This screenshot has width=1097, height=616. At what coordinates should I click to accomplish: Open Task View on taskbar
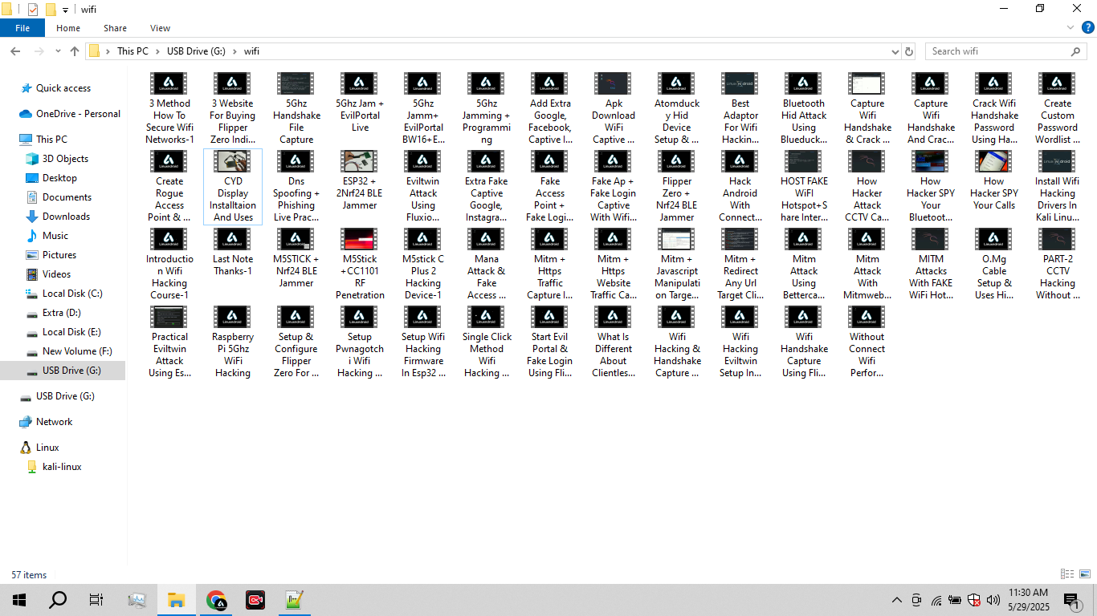pos(96,600)
